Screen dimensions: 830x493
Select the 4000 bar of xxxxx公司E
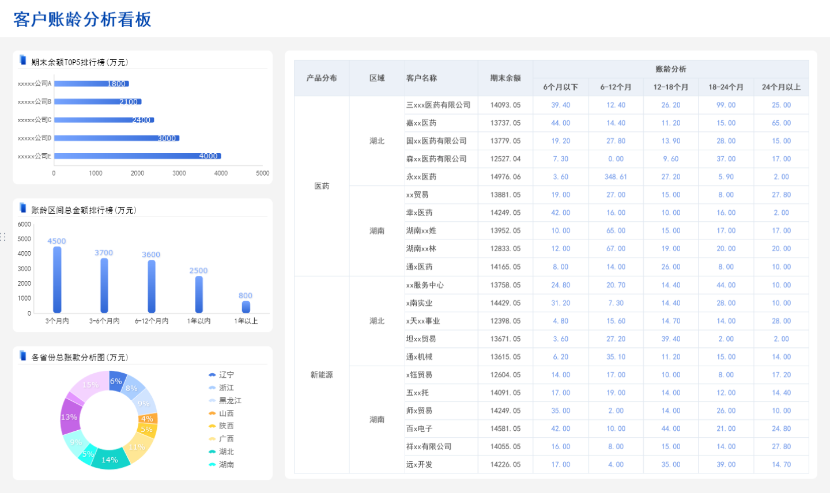[x=138, y=156]
